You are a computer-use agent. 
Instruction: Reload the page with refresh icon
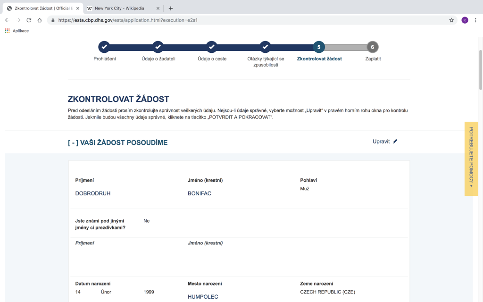coord(29,20)
